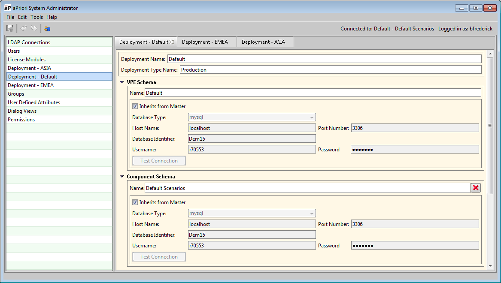Open the Help menu
Image resolution: width=501 pixels, height=283 pixels.
tap(52, 17)
